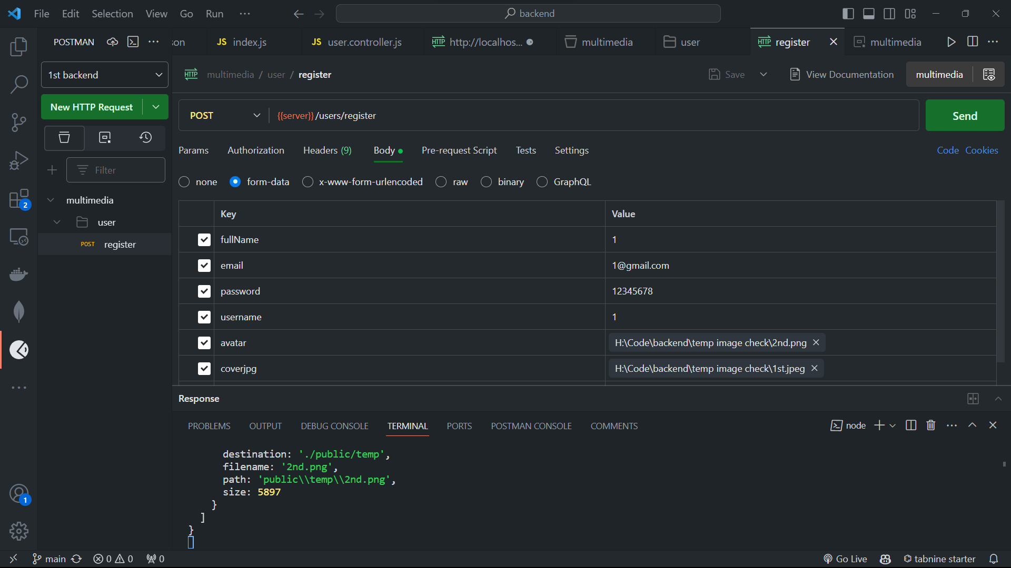Click the request URL field
This screenshot has height=568, width=1011.
point(593,116)
